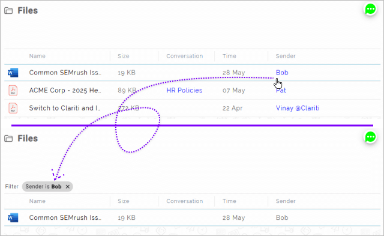This screenshot has height=236, width=384.
Task: Sort upper table by Conversation column
Action: [x=184, y=56]
